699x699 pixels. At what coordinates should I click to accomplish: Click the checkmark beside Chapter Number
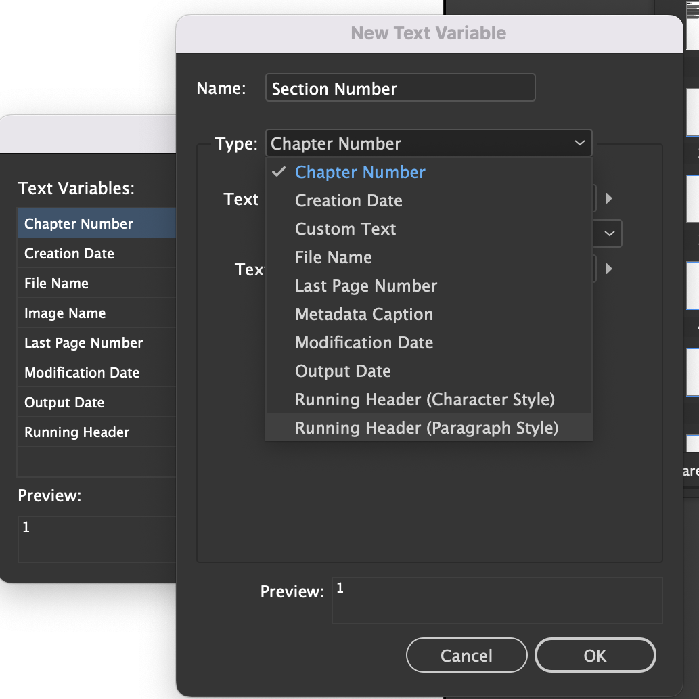point(278,172)
